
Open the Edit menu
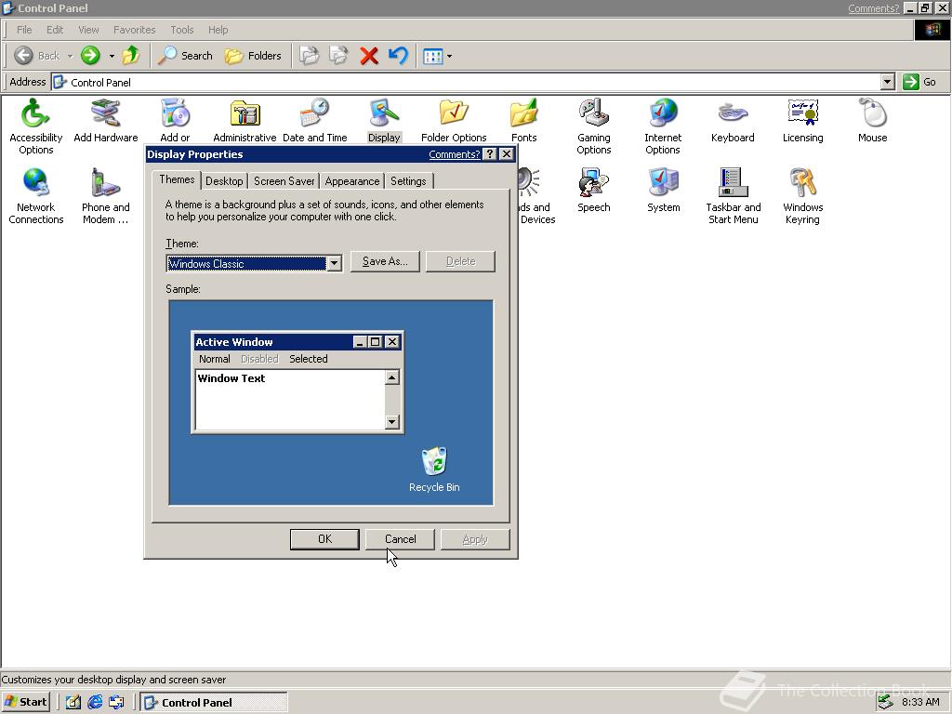55,30
